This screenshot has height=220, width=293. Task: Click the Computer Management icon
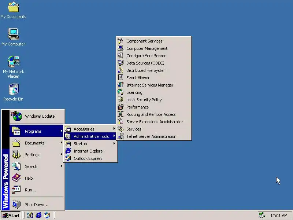click(120, 48)
